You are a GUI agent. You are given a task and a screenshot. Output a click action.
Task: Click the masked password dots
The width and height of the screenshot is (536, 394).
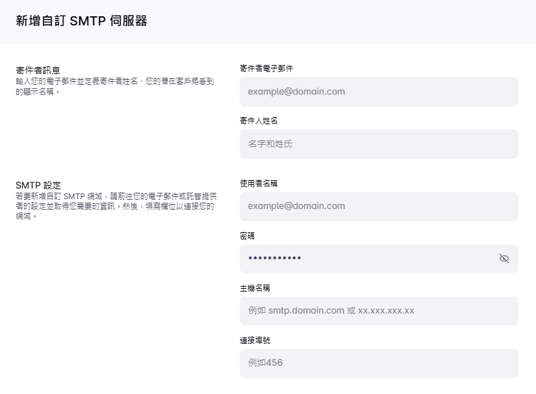click(x=274, y=258)
